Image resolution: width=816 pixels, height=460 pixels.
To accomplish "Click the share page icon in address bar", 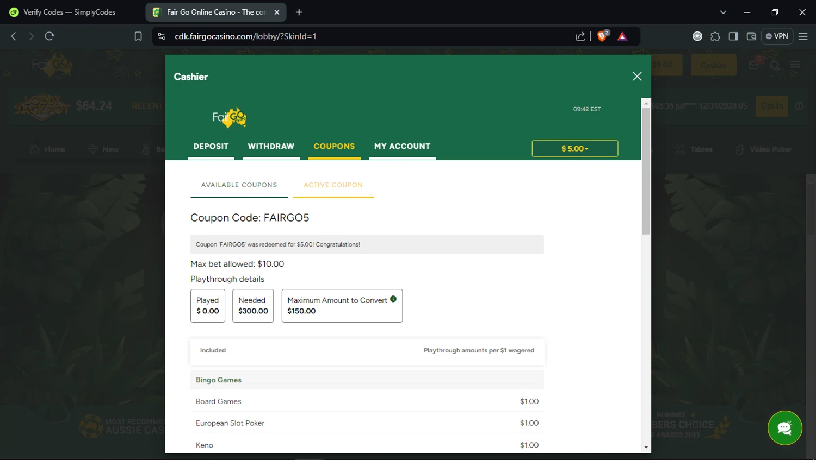I will [x=580, y=36].
